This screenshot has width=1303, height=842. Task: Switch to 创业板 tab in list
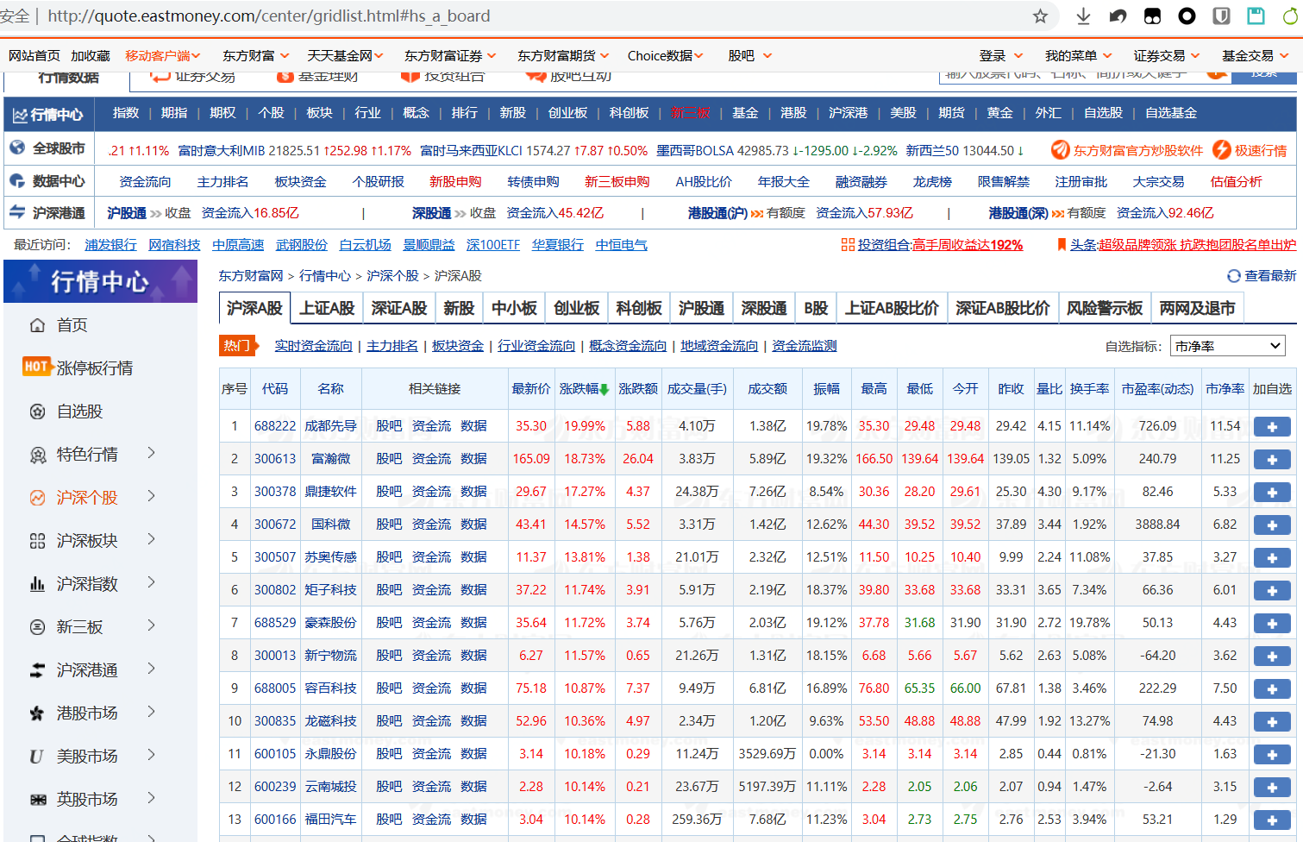click(576, 308)
